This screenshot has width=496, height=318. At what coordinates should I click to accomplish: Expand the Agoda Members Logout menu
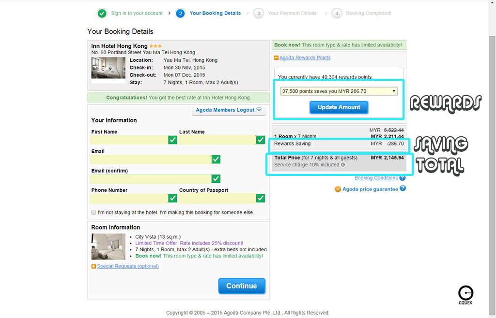tap(229, 110)
